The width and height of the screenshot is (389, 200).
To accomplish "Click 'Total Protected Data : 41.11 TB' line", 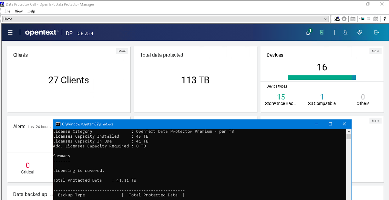I will [x=95, y=180].
